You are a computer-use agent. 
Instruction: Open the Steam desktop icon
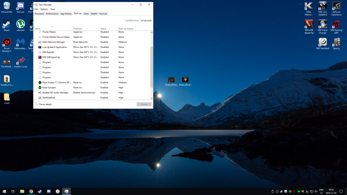tap(7, 26)
